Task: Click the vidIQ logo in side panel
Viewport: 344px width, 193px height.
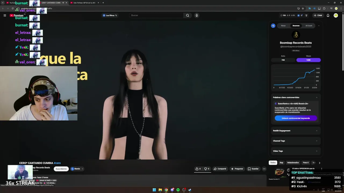Action: click(x=273, y=26)
